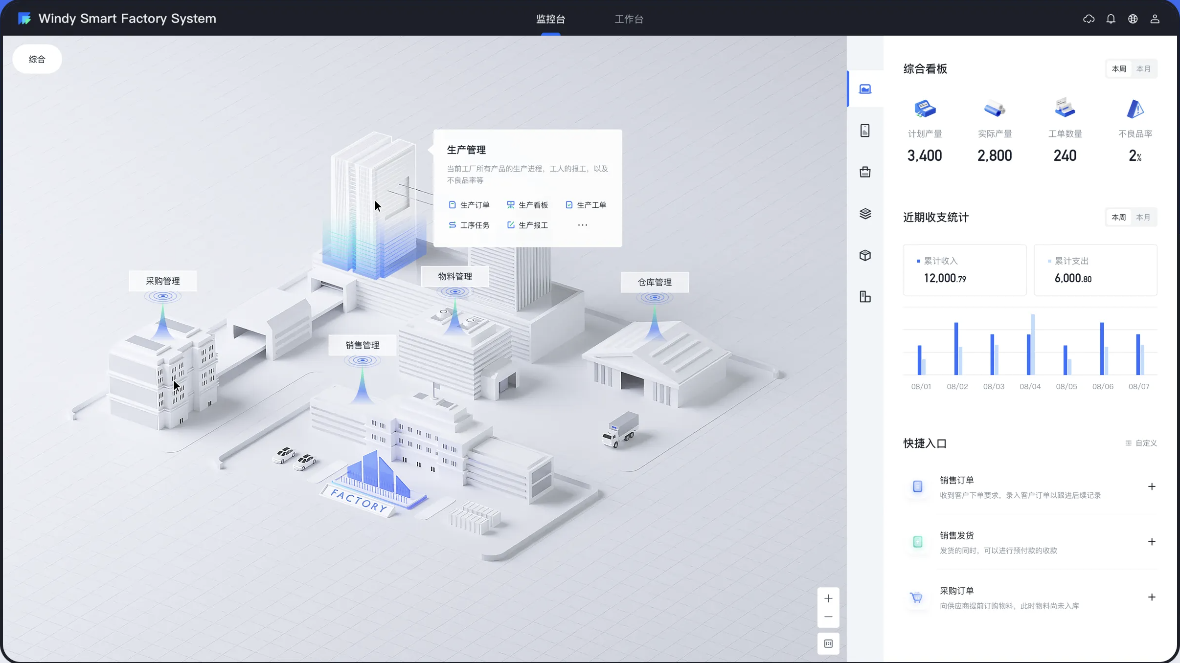Open the notification bell
The height and width of the screenshot is (663, 1180).
coord(1111,19)
